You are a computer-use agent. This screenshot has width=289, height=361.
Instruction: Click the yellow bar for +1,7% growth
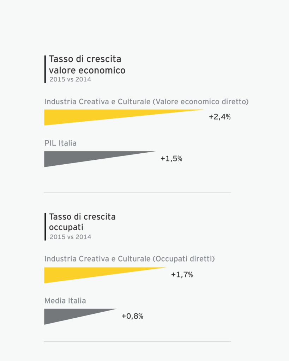pos(78,274)
